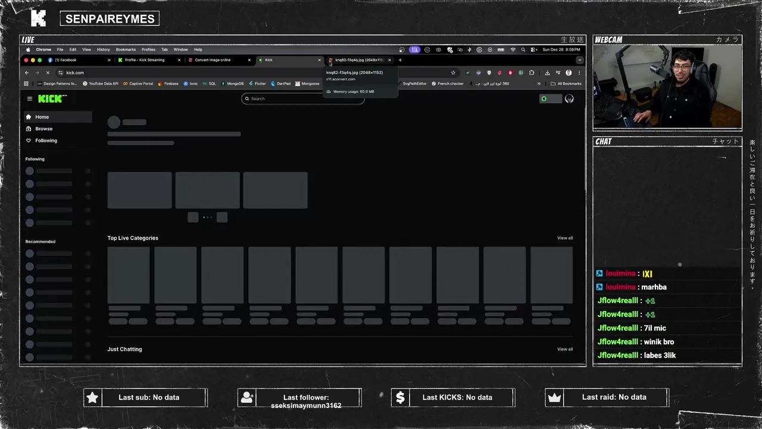Open Captive Portal bookmark
Screen dimensions: 762x429
pos(138,83)
